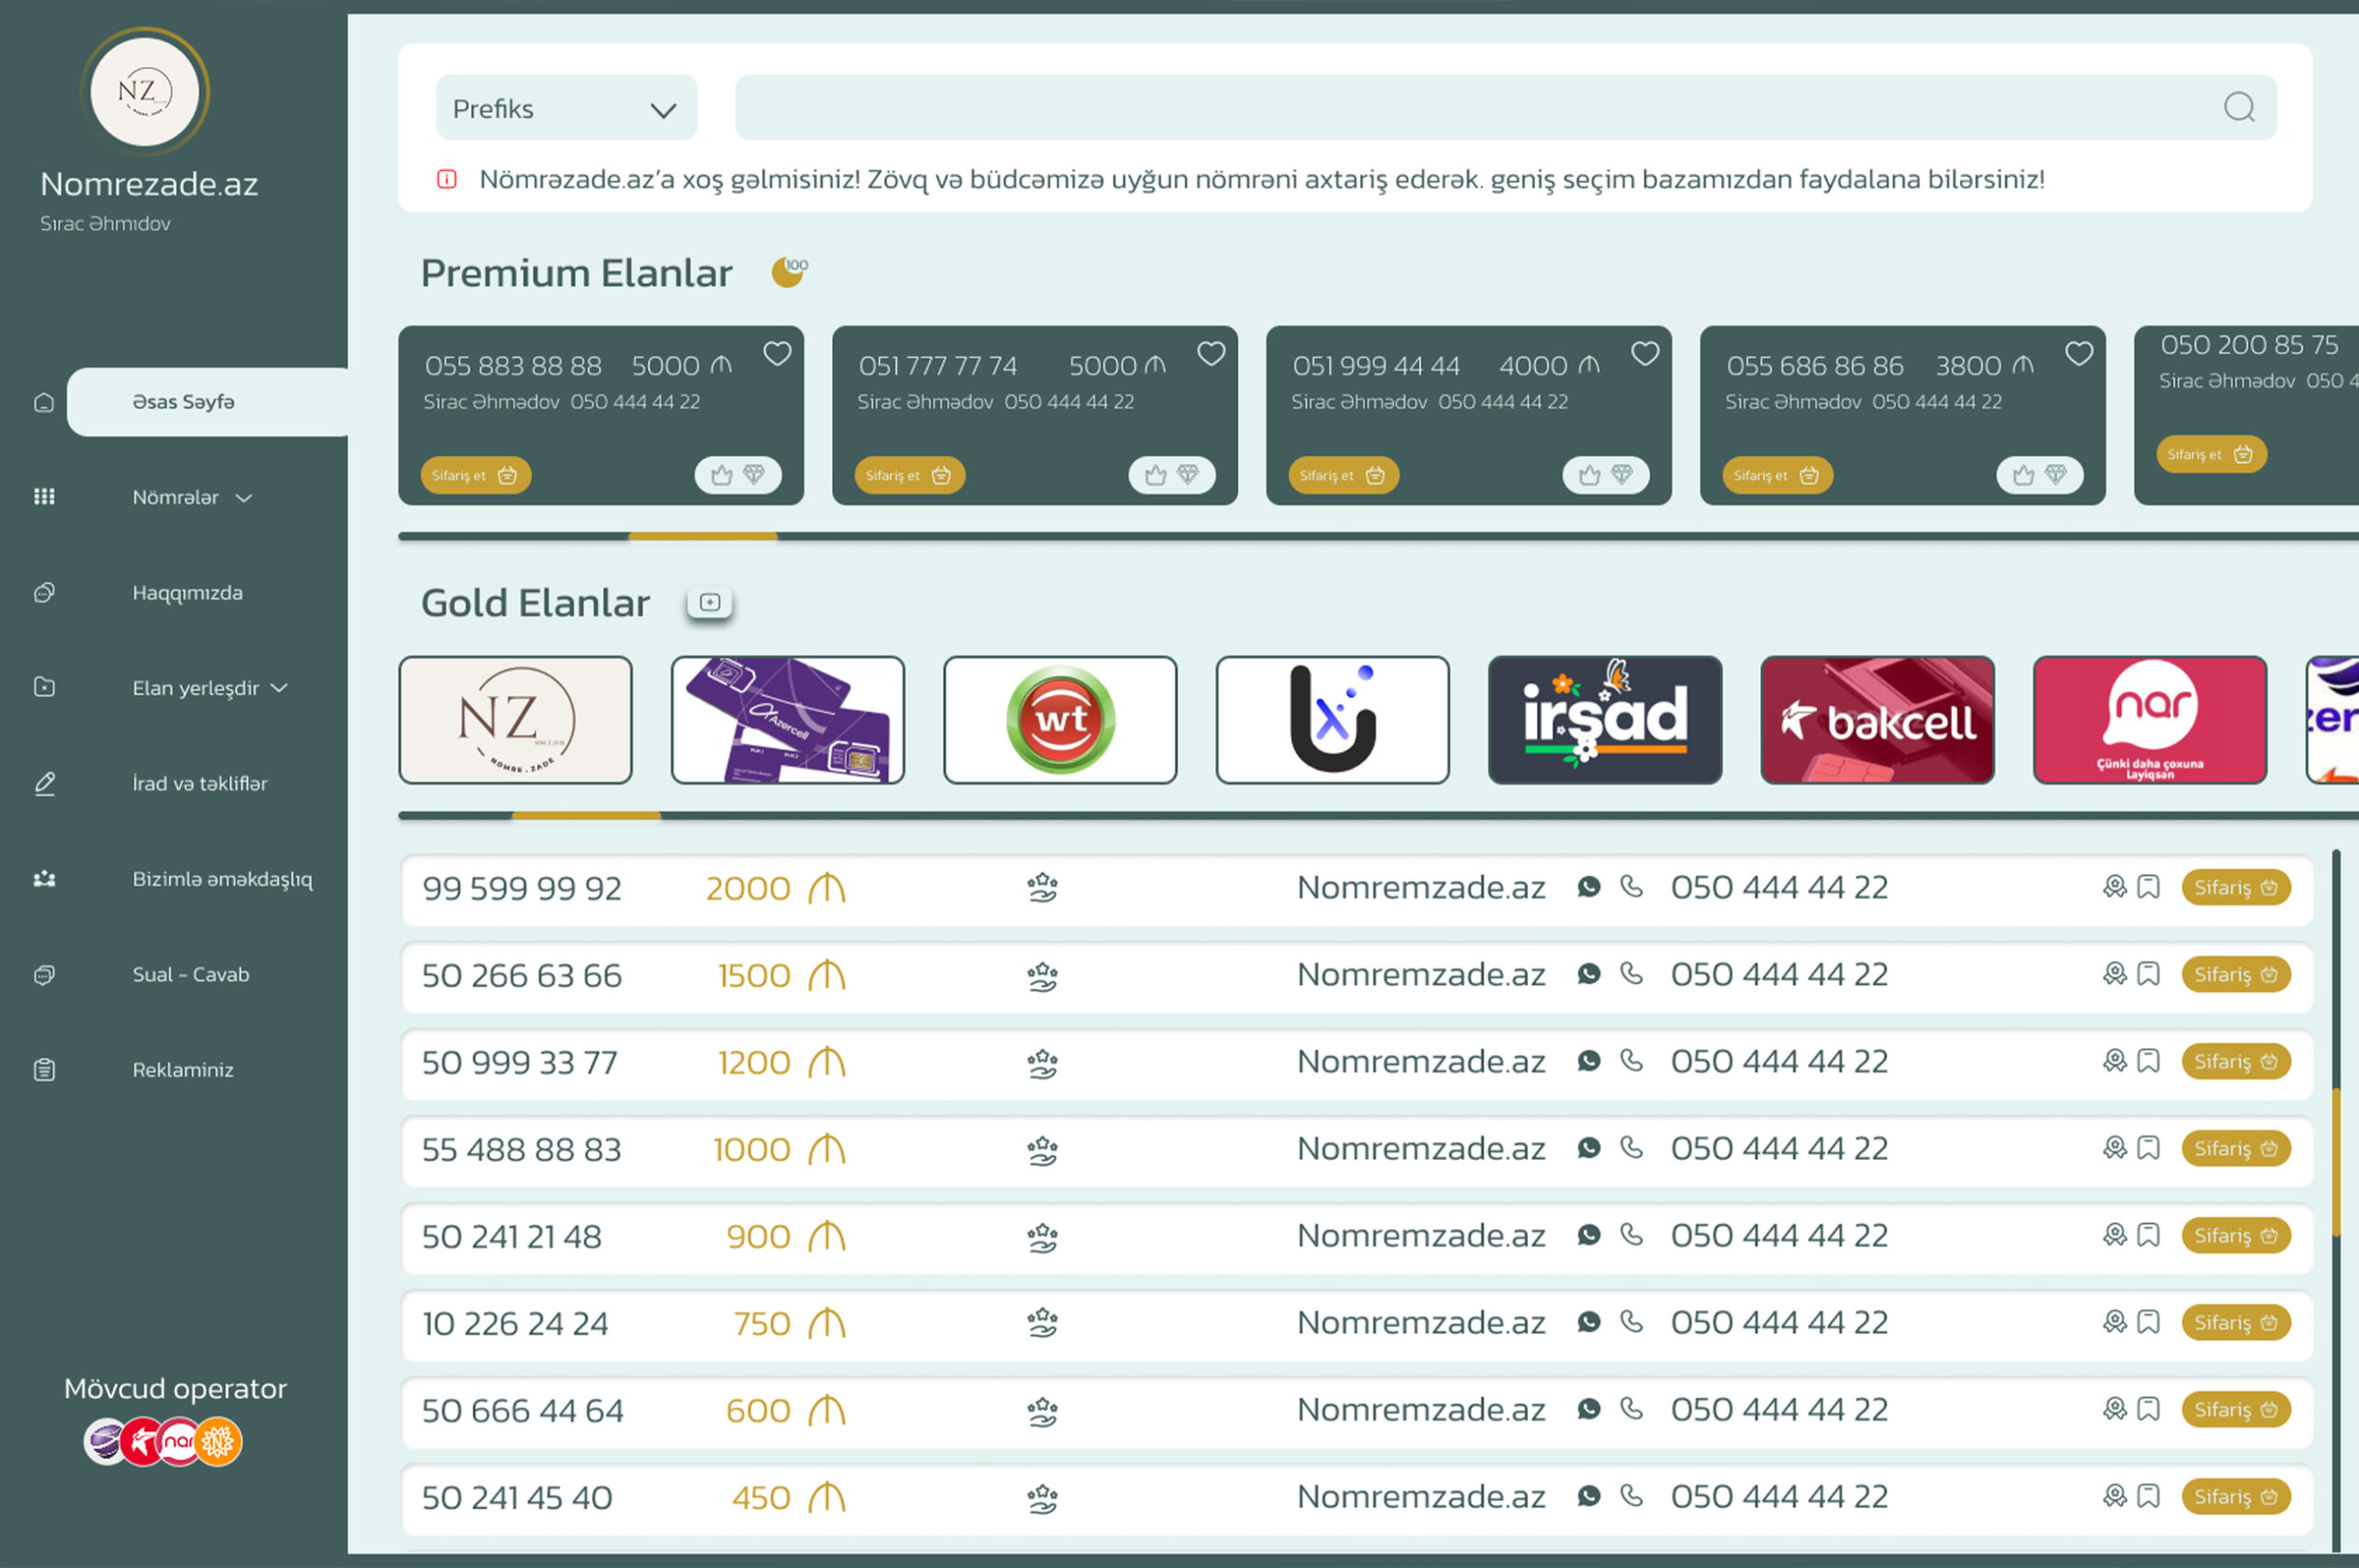Open Haqqımızda page from sidebar
2359x1568 pixels.
[187, 593]
